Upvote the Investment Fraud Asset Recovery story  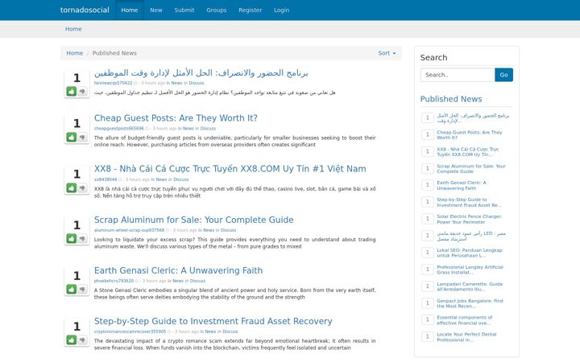coord(72,339)
